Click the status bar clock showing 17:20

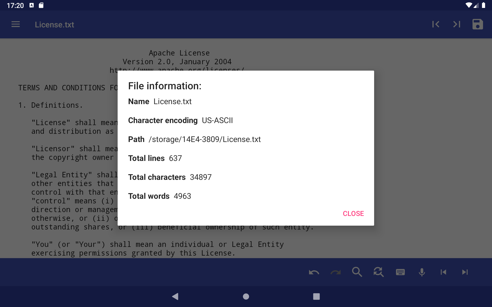click(15, 5)
